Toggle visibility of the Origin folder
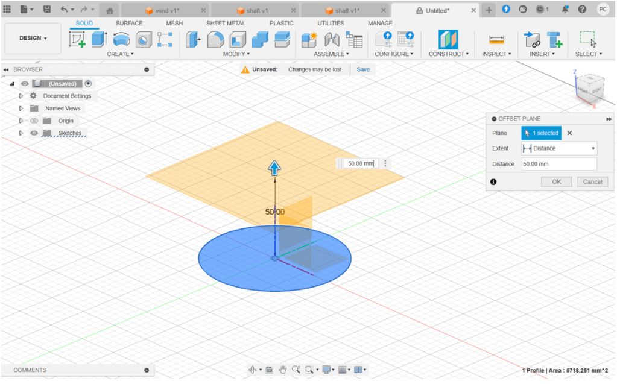The width and height of the screenshot is (617, 384). pos(34,121)
